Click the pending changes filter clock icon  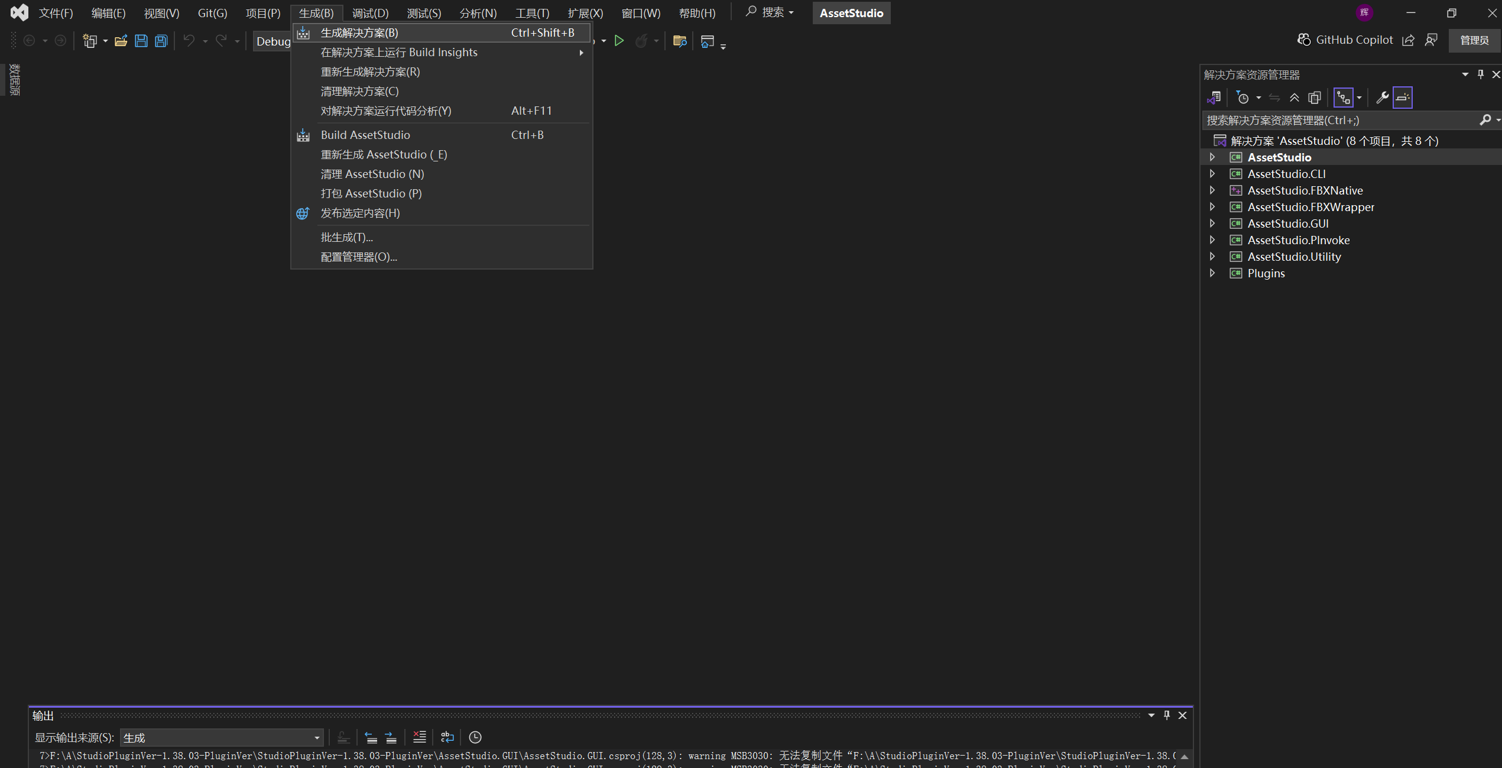(1243, 98)
